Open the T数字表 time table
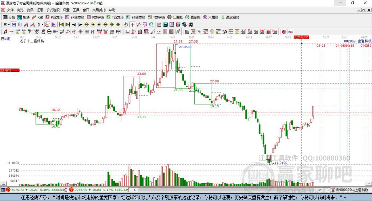The height and width of the screenshot is (201, 372). tap(156, 17)
